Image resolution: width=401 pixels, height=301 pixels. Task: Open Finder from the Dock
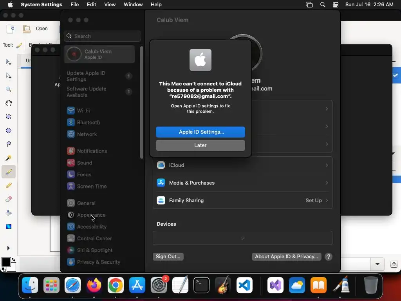[30, 285]
